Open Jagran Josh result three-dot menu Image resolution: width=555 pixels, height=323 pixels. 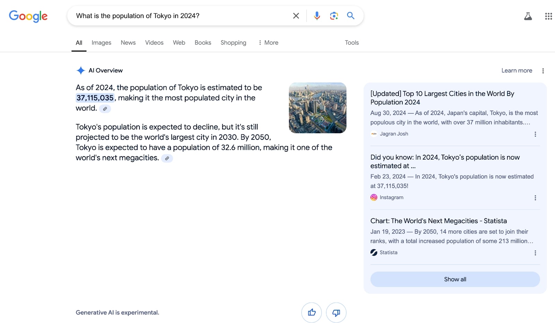pos(535,134)
